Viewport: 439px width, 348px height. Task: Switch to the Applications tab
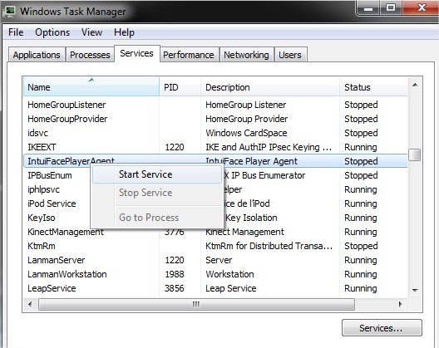click(x=37, y=55)
